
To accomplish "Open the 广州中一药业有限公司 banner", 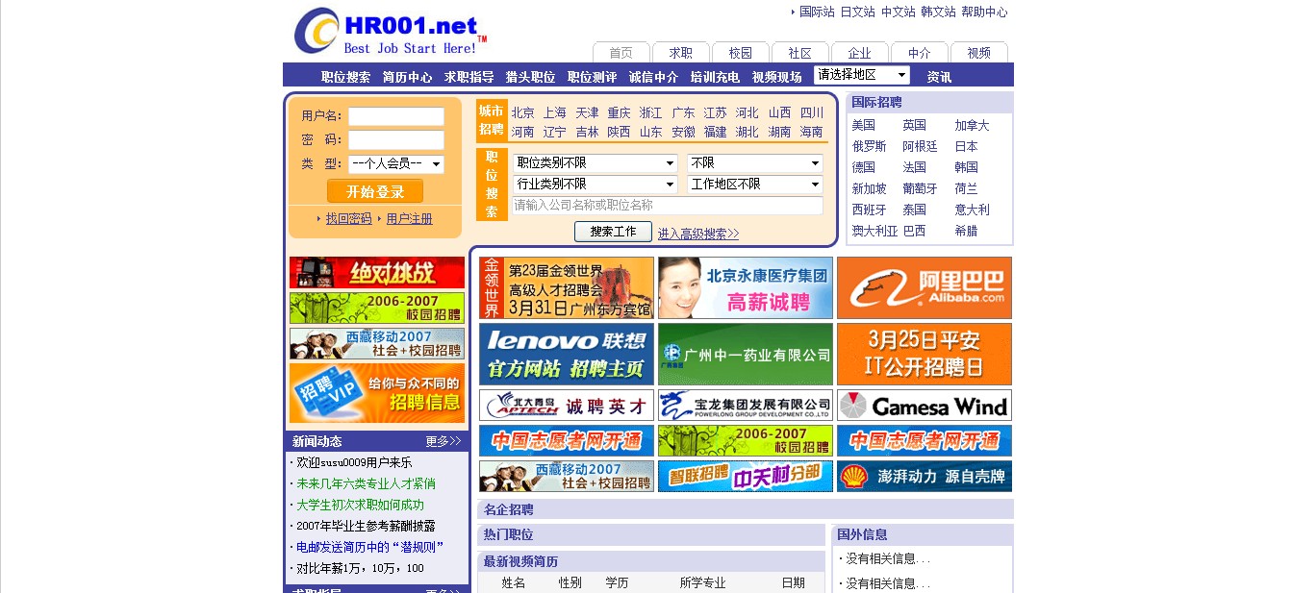I will (x=746, y=354).
